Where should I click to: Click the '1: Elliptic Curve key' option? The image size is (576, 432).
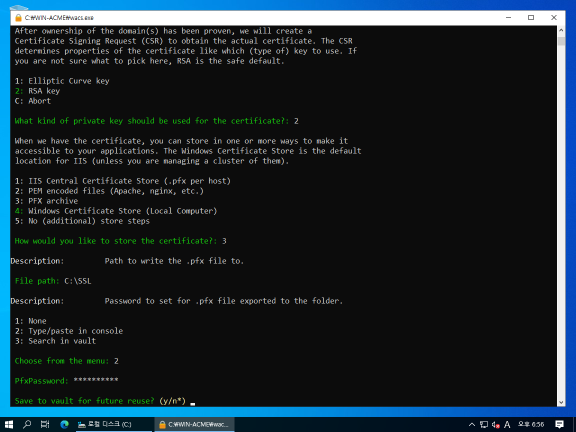[62, 81]
